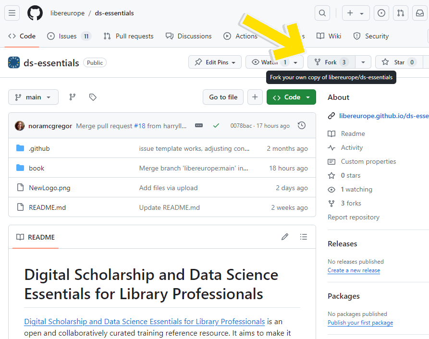Switch to the Actions tab
This screenshot has height=339, width=429.
[240, 36]
